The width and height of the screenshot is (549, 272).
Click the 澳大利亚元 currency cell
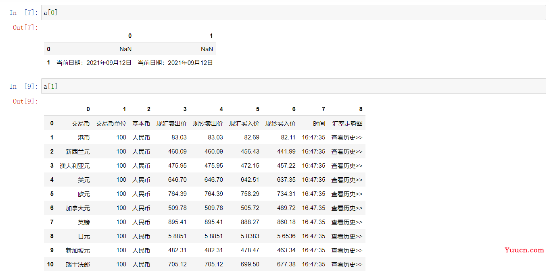click(75, 166)
